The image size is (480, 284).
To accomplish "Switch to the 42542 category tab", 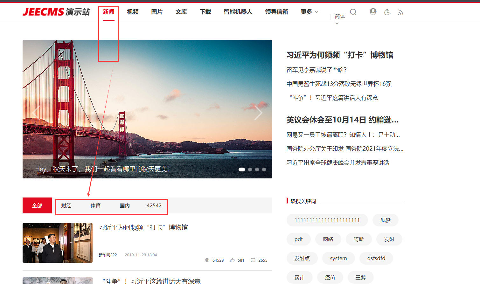I will pyautogui.click(x=154, y=205).
